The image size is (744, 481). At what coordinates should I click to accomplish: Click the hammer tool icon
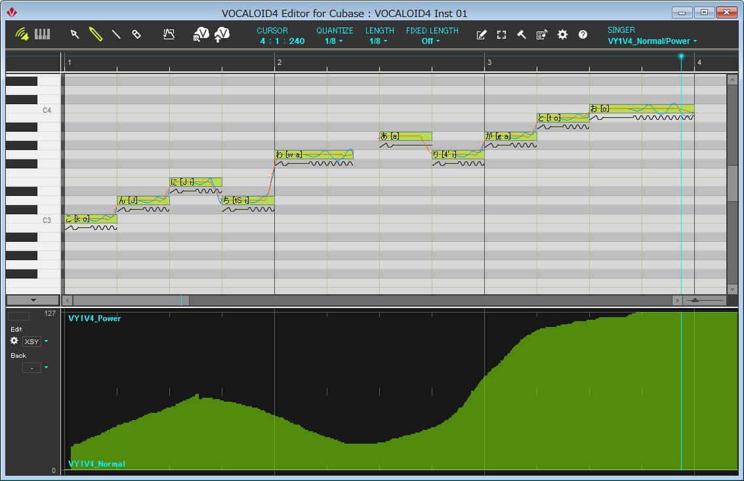522,34
